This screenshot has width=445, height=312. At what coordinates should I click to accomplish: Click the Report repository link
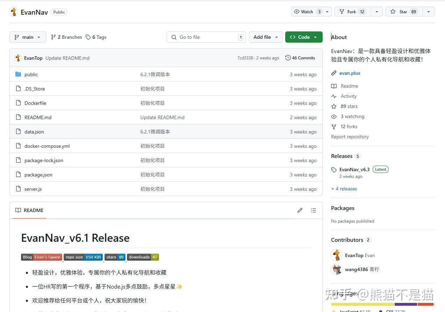tap(350, 137)
